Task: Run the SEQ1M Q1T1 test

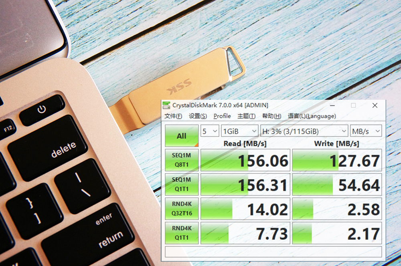Action: [182, 184]
